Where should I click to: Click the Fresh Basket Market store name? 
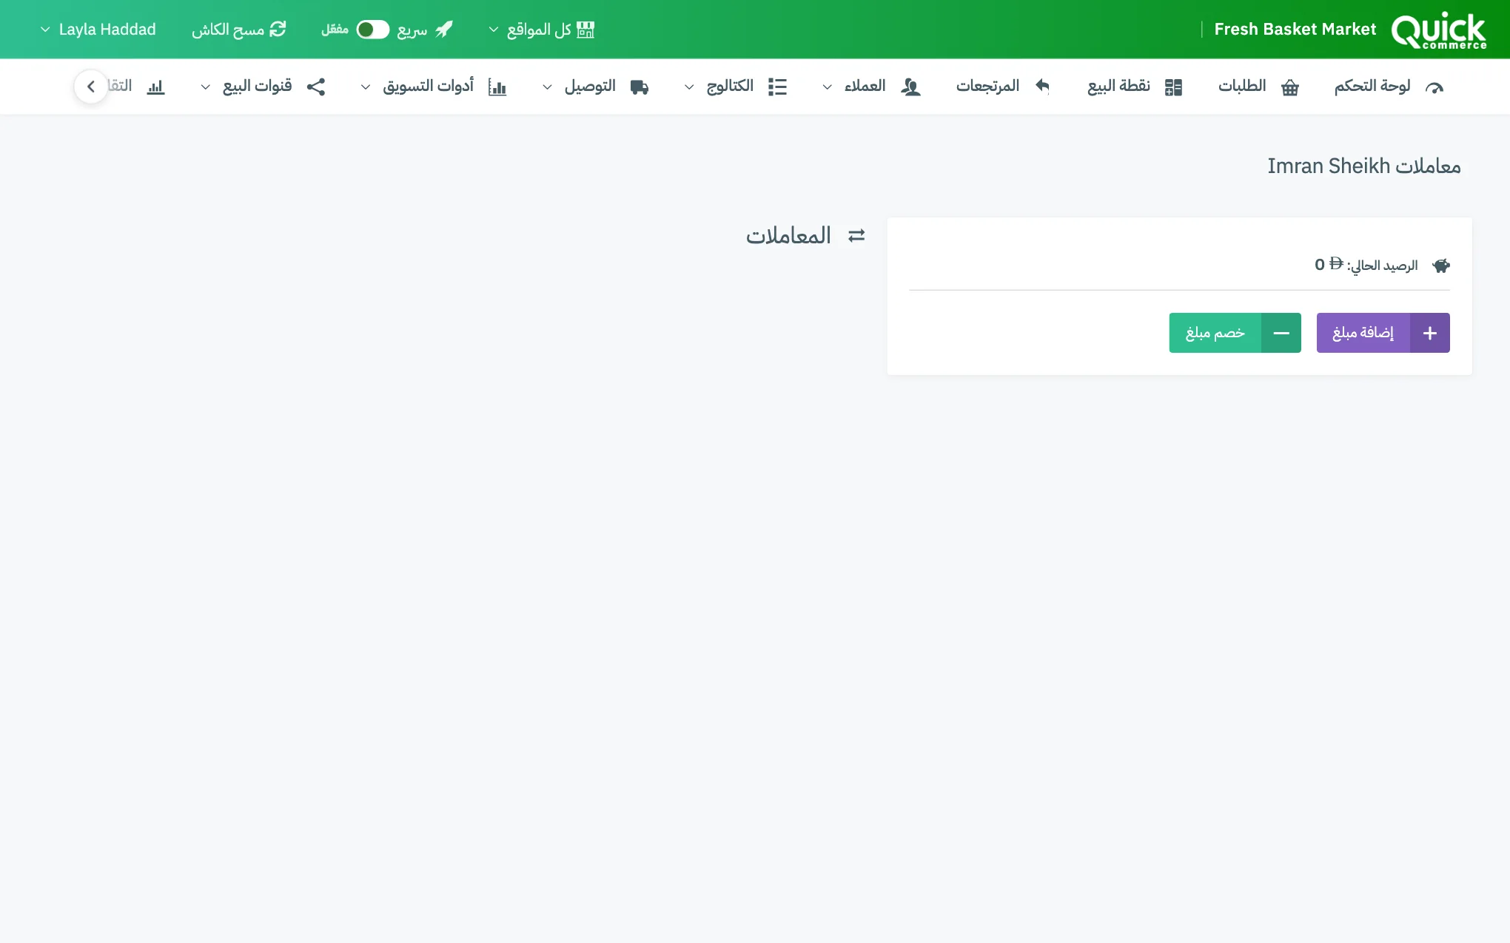pos(1295,30)
